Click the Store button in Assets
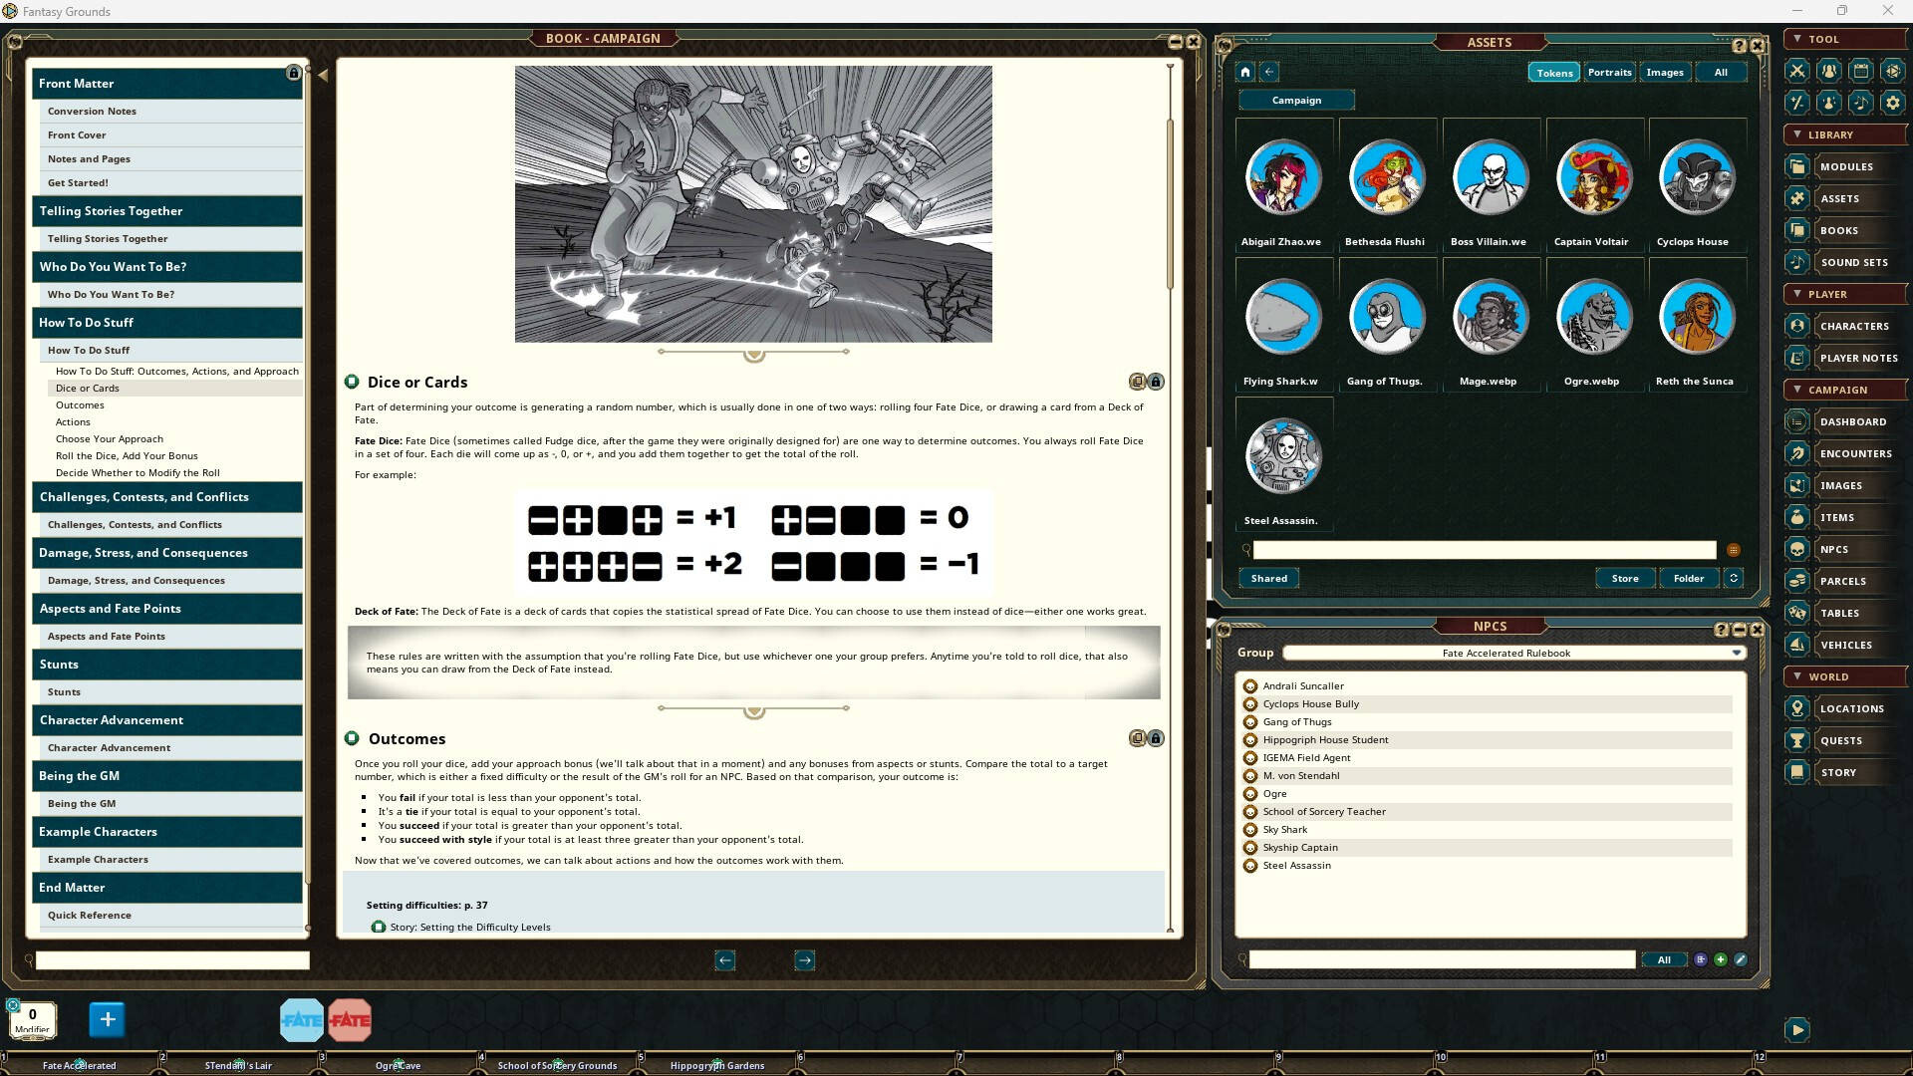1913x1076 pixels. [x=1625, y=578]
